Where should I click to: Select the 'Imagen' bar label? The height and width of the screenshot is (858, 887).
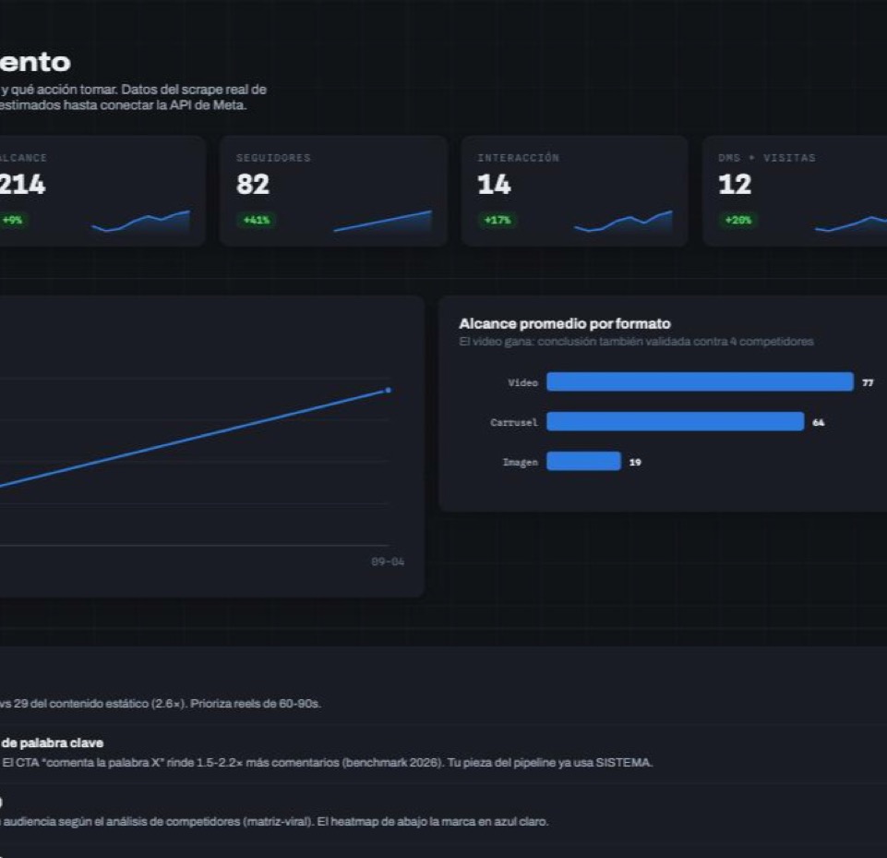(x=521, y=462)
